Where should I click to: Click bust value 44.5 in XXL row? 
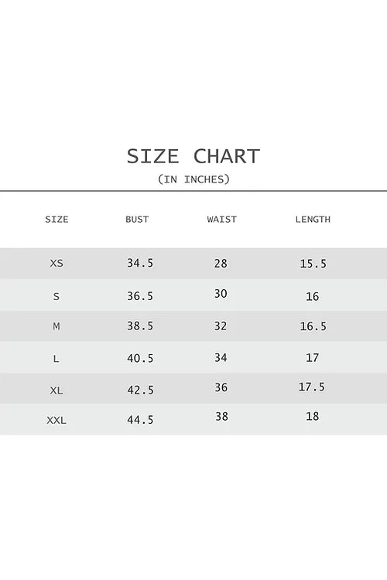140,420
